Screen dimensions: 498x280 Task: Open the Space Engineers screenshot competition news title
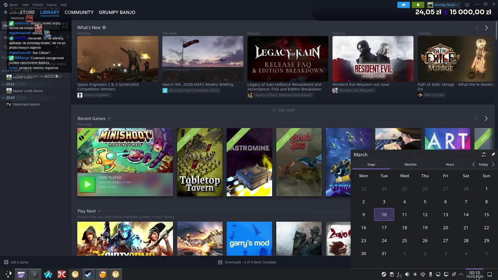[x=108, y=87]
